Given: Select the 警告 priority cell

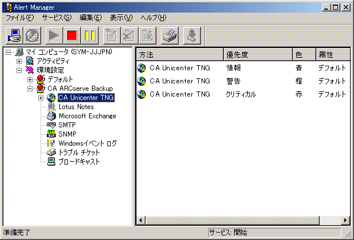Looking at the screenshot, I should pos(234,81).
